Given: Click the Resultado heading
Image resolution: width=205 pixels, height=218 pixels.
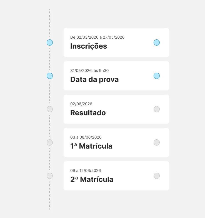Looking at the screenshot, I should point(88,113).
